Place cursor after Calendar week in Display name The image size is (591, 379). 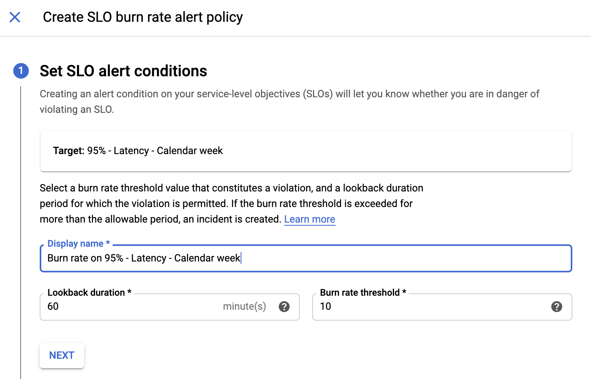[x=241, y=258]
